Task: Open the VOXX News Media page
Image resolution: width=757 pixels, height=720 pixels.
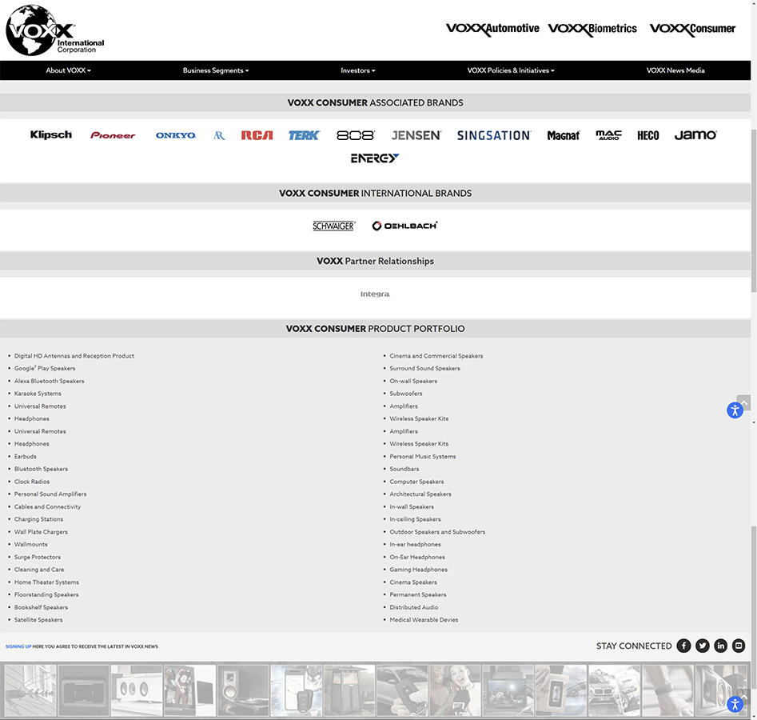Action: pos(675,70)
